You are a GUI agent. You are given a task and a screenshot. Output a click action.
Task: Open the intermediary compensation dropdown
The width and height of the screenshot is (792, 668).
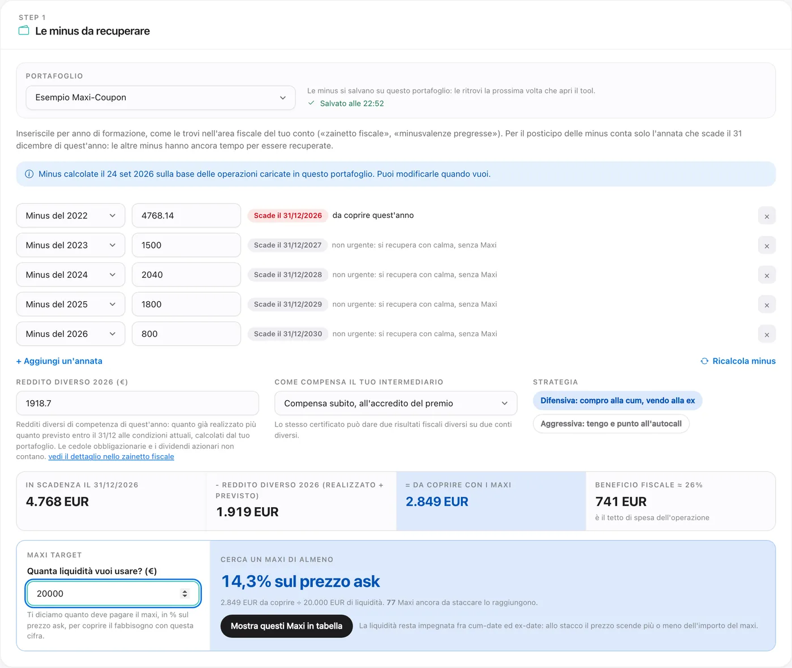396,403
